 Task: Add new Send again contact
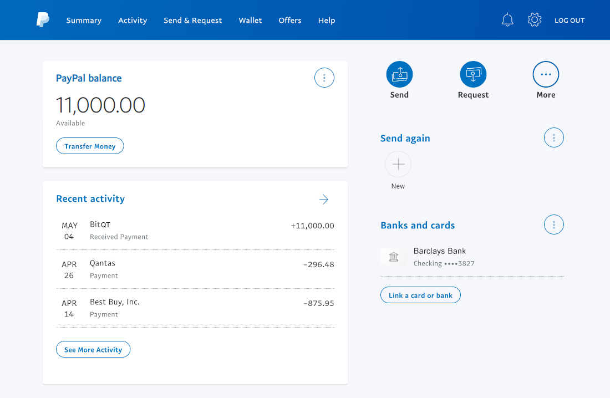click(x=398, y=164)
